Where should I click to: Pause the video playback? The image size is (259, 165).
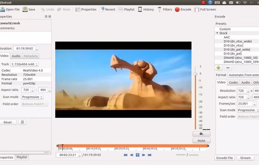(137, 155)
